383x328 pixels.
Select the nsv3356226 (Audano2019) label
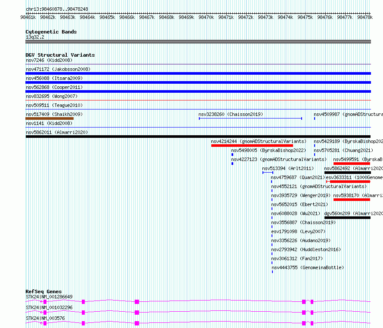(301, 241)
